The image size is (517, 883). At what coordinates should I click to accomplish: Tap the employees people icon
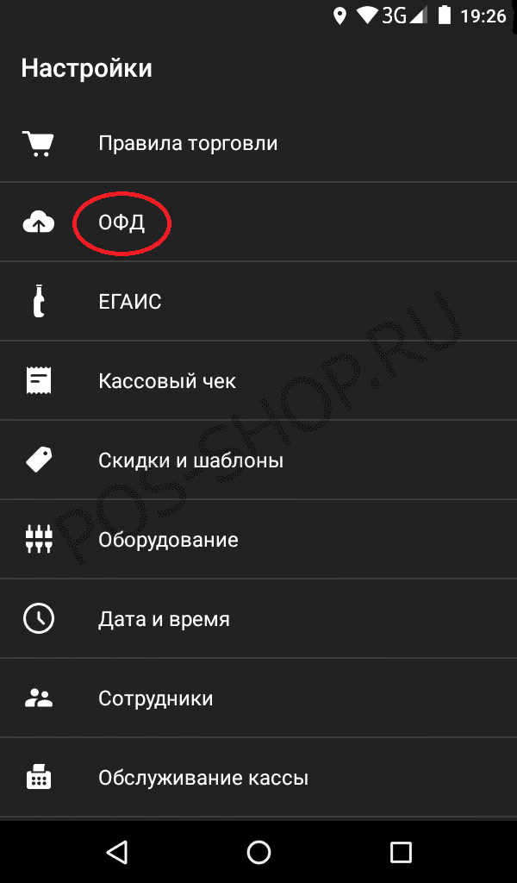[38, 698]
